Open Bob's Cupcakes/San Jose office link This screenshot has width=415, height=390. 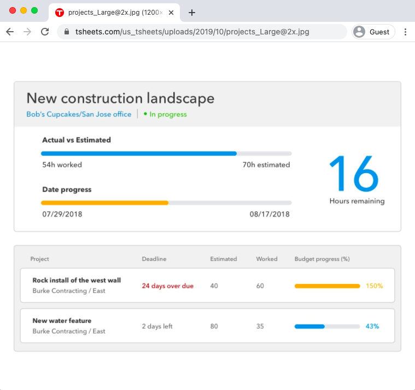[79, 114]
